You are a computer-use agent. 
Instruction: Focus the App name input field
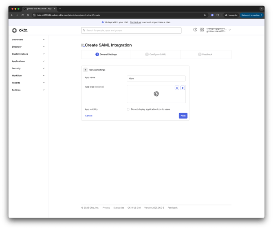click(156, 78)
